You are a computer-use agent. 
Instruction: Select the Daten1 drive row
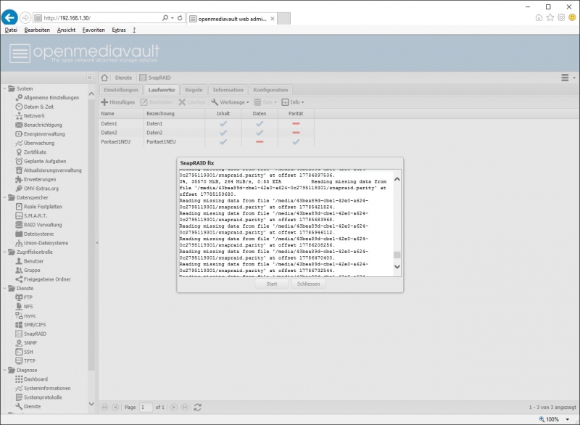coord(207,123)
